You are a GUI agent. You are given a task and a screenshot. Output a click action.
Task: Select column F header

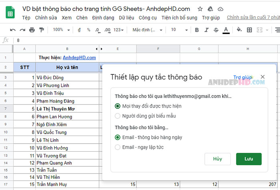158,49
